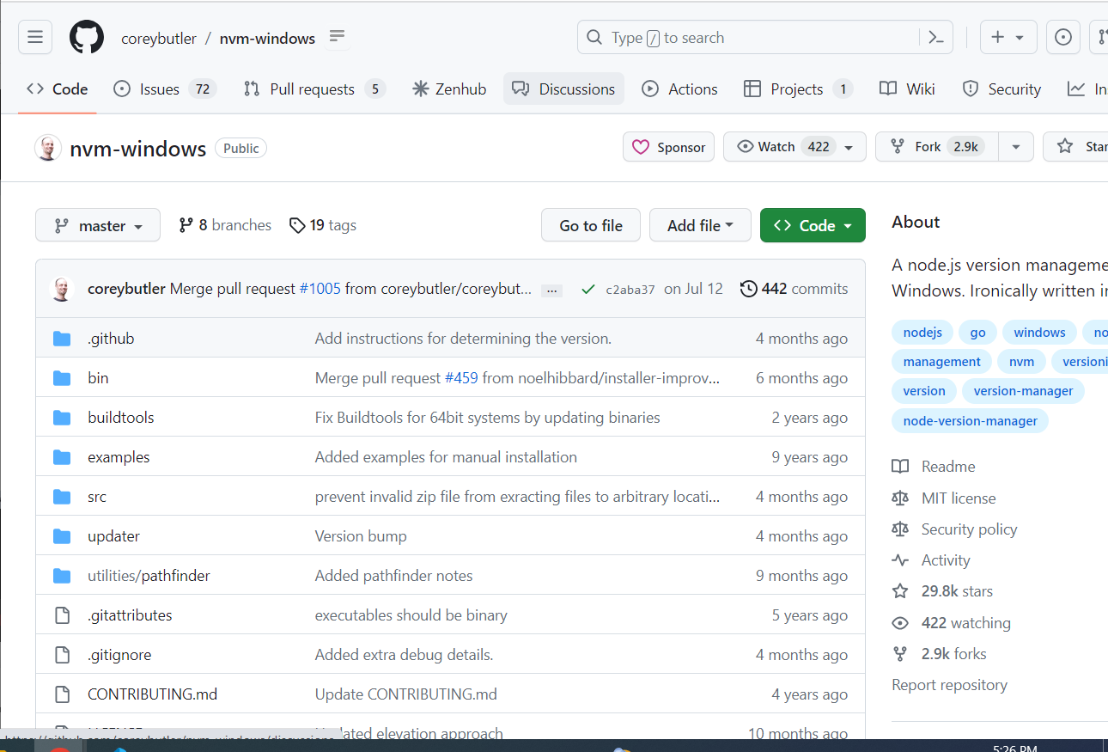Expand commit message ellipsis button
Screen dimensions: 1108x752
click(x=552, y=290)
